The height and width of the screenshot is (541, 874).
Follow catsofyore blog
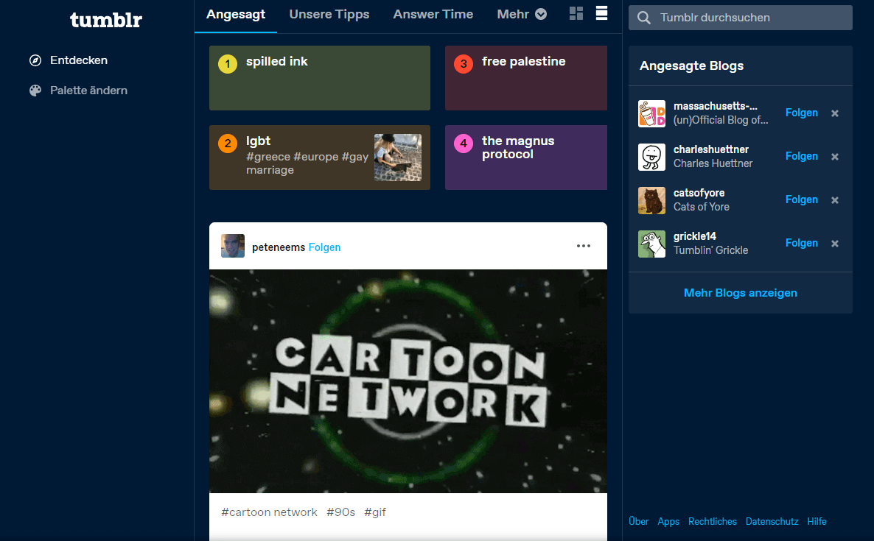tap(802, 199)
